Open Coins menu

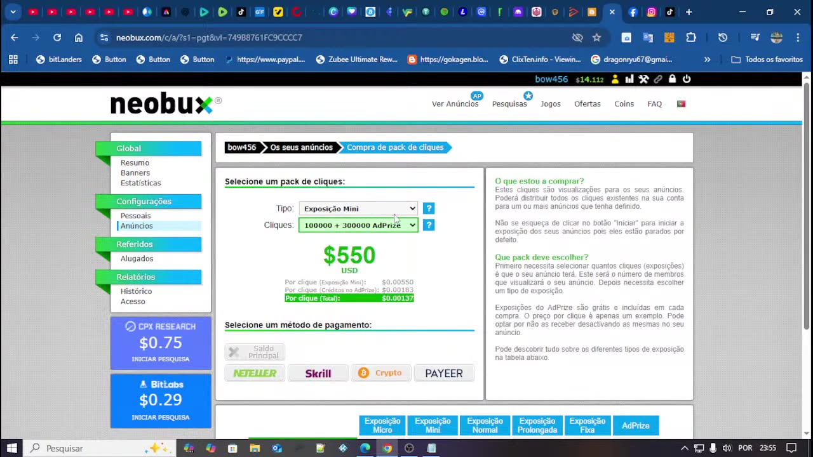click(x=624, y=103)
